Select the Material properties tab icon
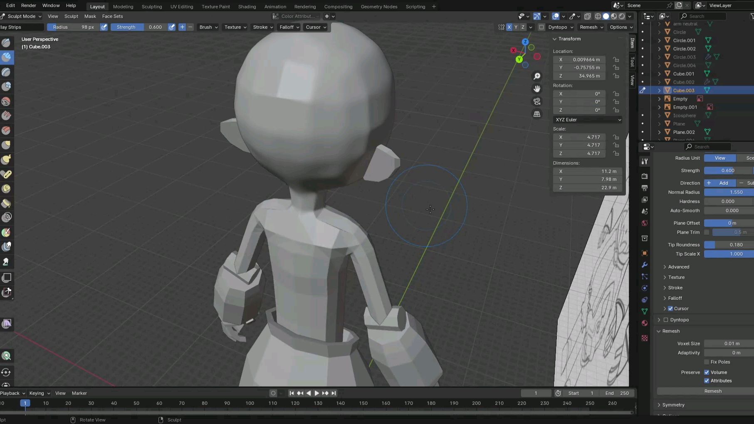The width and height of the screenshot is (754, 424). 645,323
